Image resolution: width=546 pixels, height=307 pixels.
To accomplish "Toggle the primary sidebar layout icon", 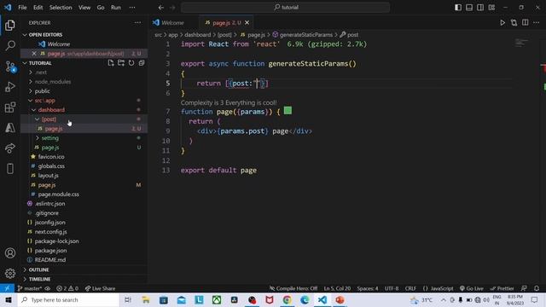I will point(458,8).
